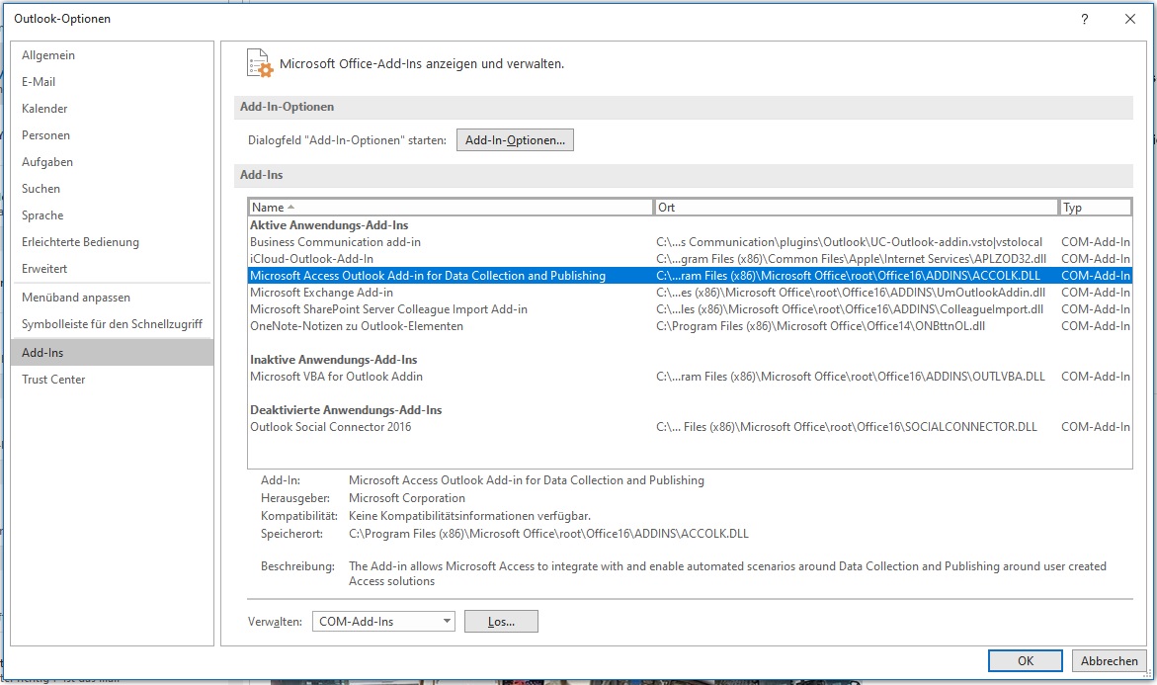The height and width of the screenshot is (685, 1157).
Task: Open the Verwalten COM-Add-Ins dropdown
Action: (383, 622)
